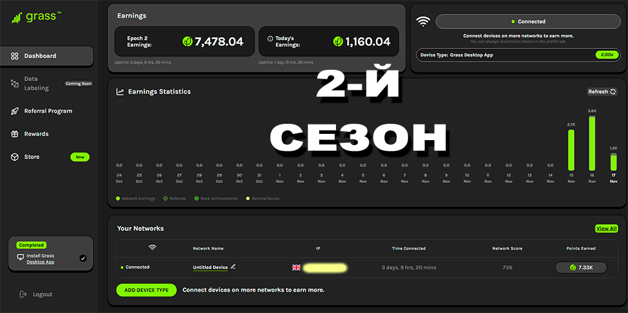Screen dimensions: 628x313
Task: Click the UK flag icon
Action: 296,267
